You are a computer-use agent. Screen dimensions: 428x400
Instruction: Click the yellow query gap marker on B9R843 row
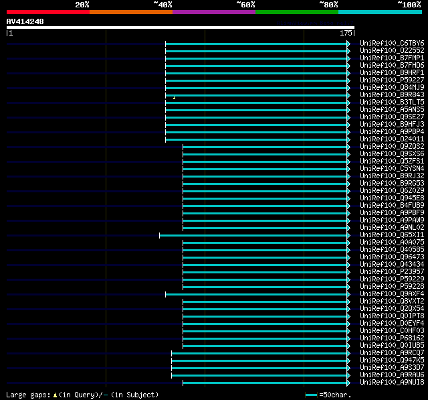click(174, 98)
